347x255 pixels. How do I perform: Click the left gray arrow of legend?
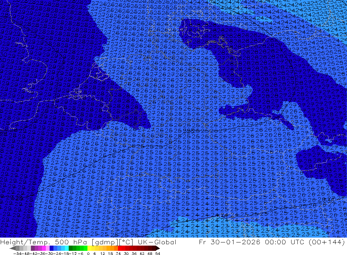12,248
